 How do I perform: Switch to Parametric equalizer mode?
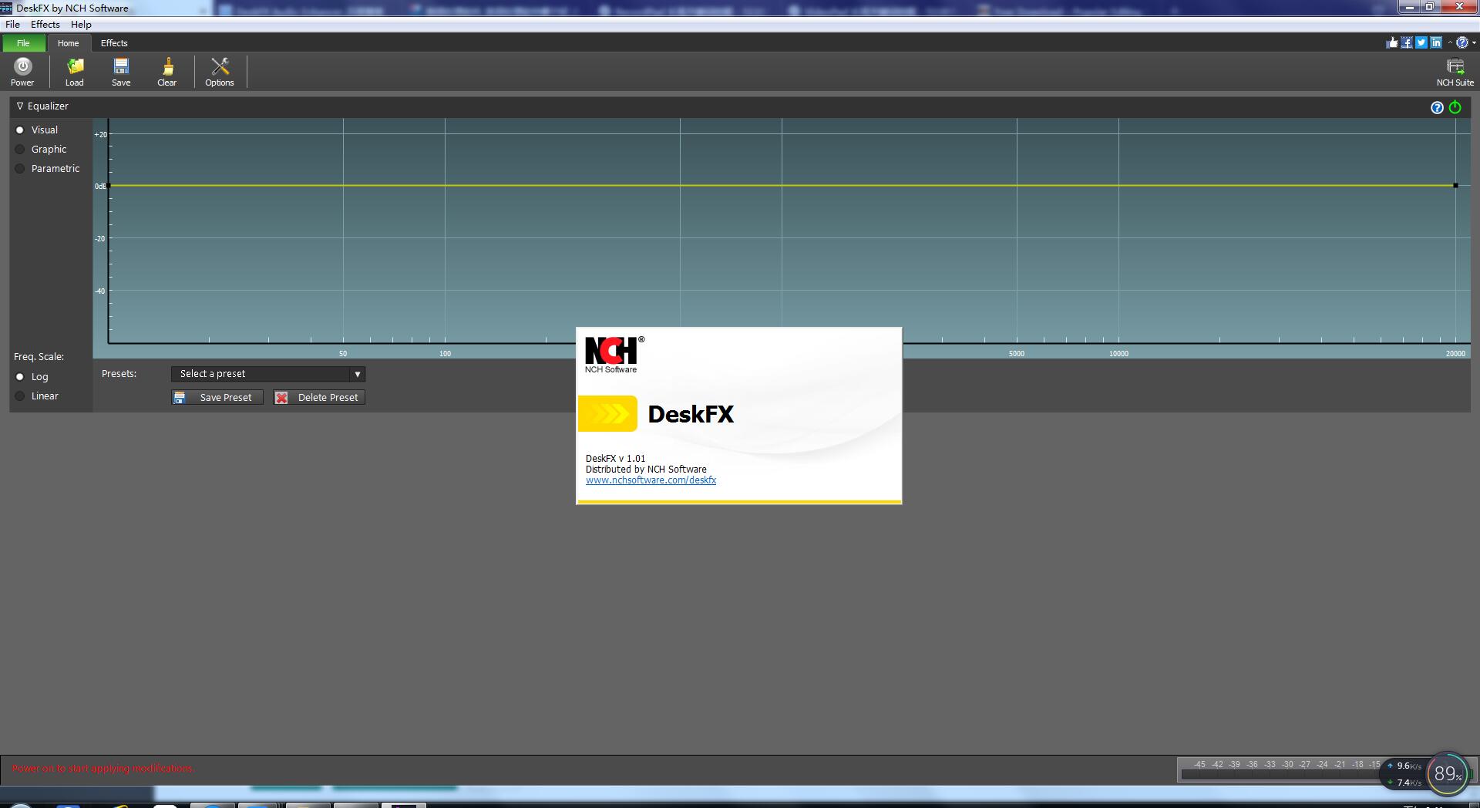coord(21,168)
